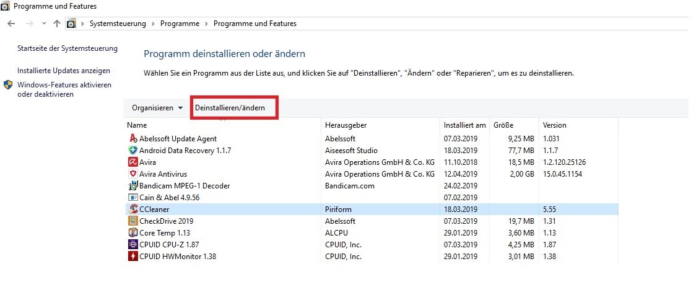Select the Bandicam MPEG-1 Decoder icon

point(132,185)
